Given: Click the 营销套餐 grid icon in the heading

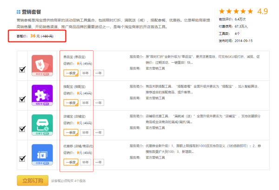Looking at the screenshot, I should pyautogui.click(x=19, y=12).
